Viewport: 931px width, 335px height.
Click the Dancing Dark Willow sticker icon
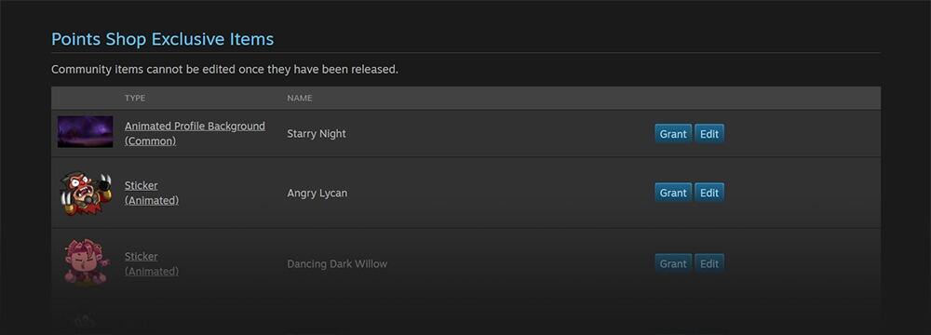tap(86, 261)
